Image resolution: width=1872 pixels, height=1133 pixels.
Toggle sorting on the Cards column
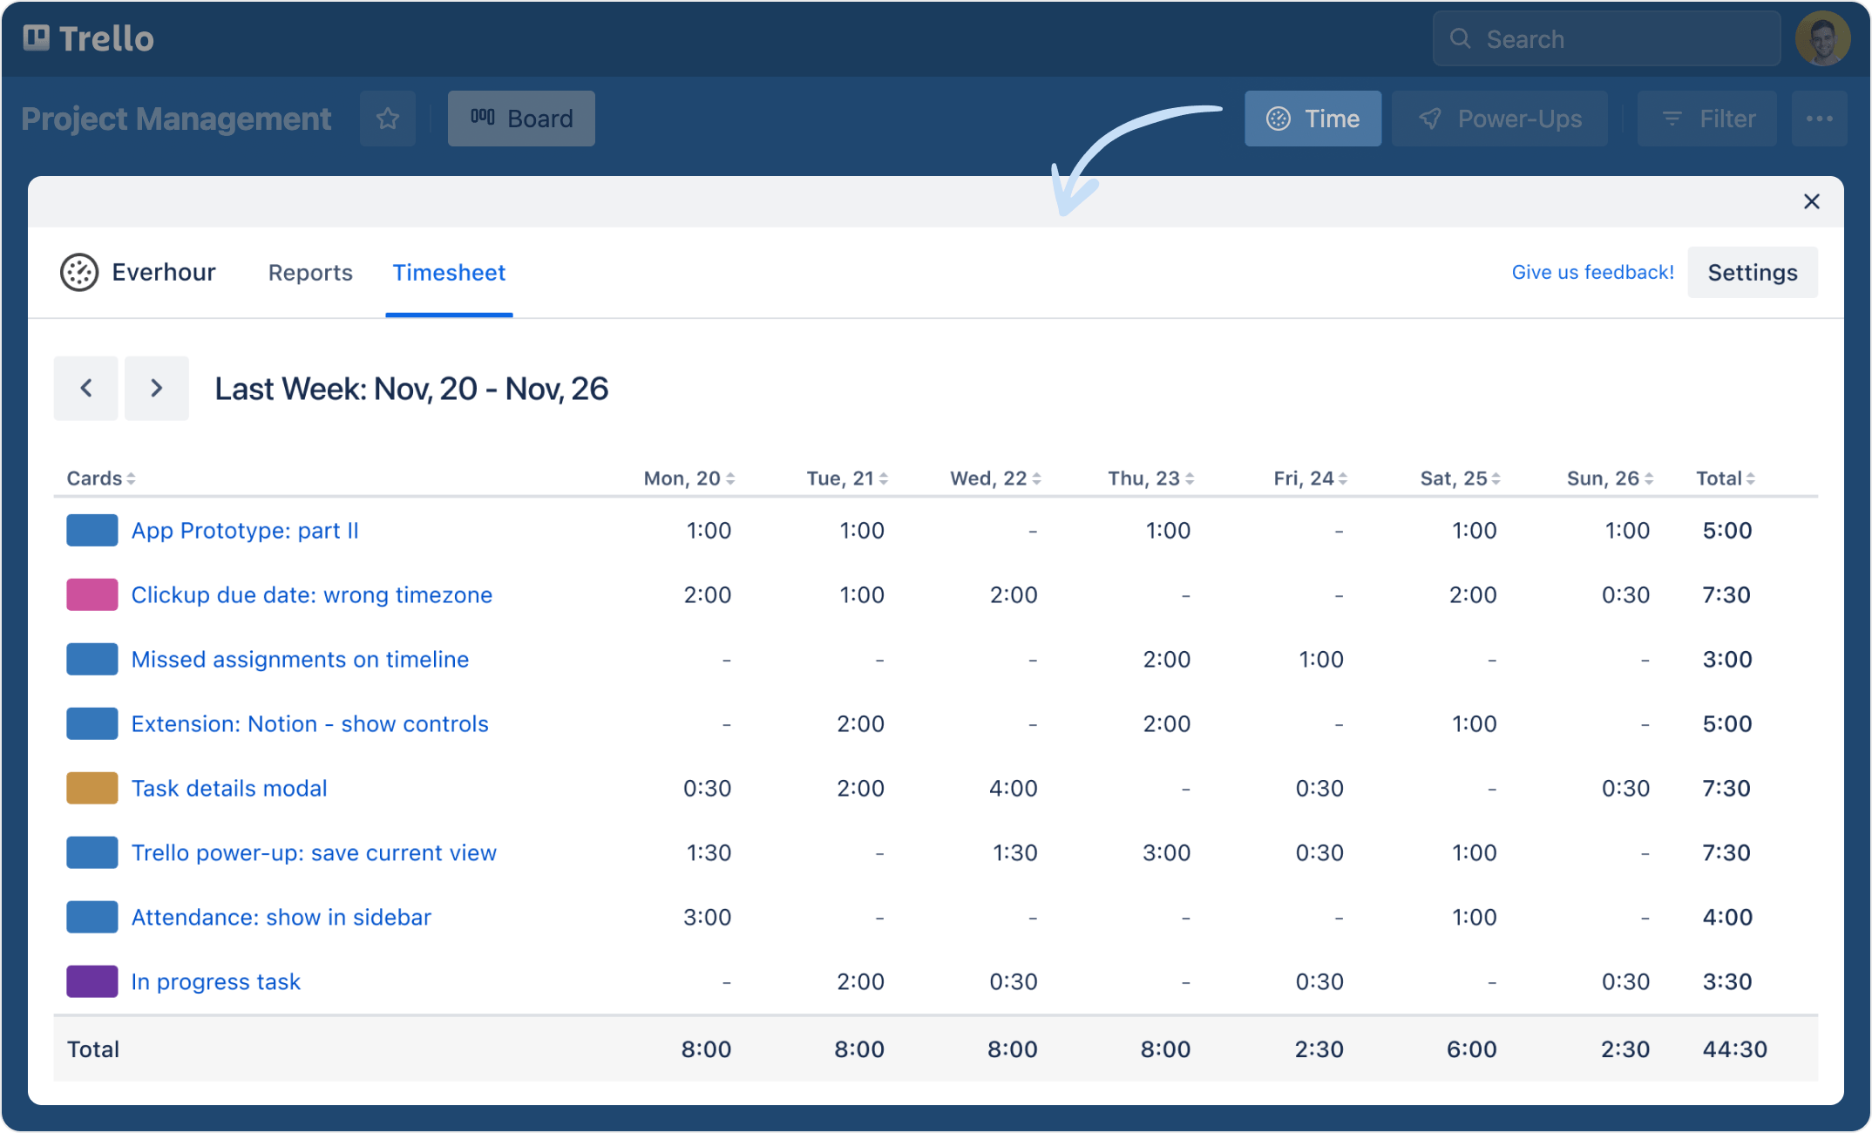pyautogui.click(x=131, y=478)
